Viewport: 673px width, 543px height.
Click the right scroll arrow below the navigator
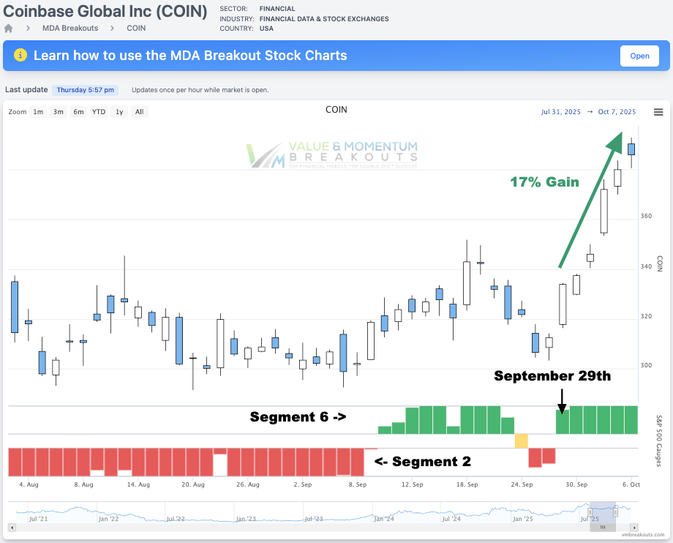coord(634,527)
